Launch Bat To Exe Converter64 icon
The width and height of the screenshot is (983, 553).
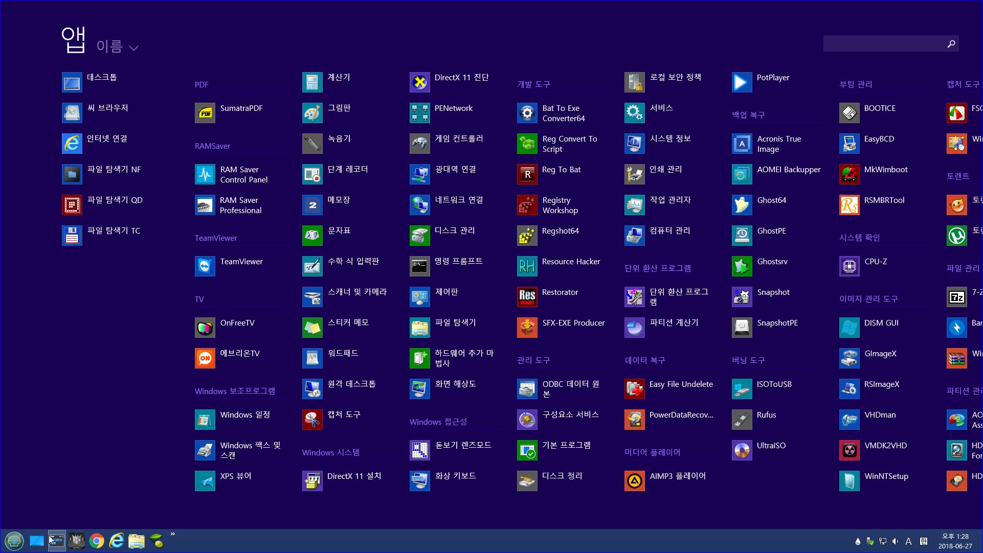[x=527, y=113]
